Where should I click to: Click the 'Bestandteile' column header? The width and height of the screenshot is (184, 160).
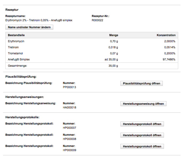(16, 35)
